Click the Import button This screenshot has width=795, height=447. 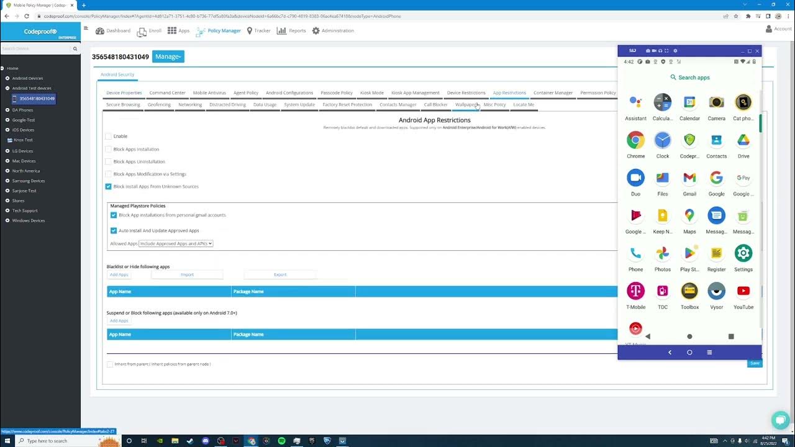click(187, 274)
